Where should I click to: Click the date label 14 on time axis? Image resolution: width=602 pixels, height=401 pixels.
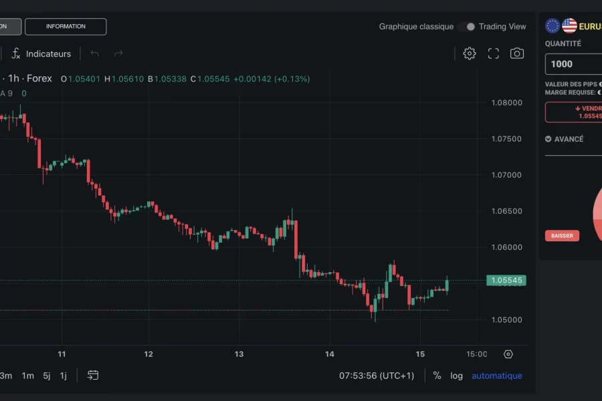329,354
